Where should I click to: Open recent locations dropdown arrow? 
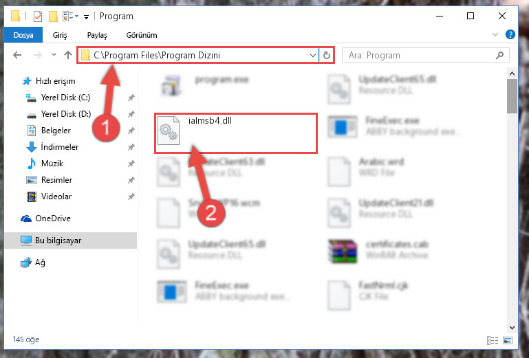point(54,54)
